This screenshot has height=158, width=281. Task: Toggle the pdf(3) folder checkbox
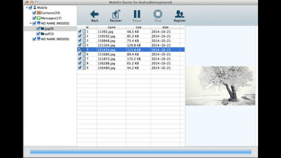[38, 34]
